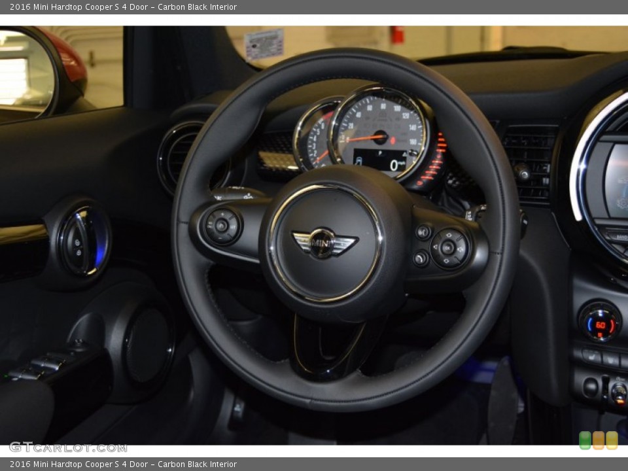Tap the upper small button beside right d-pad

click(x=423, y=232)
